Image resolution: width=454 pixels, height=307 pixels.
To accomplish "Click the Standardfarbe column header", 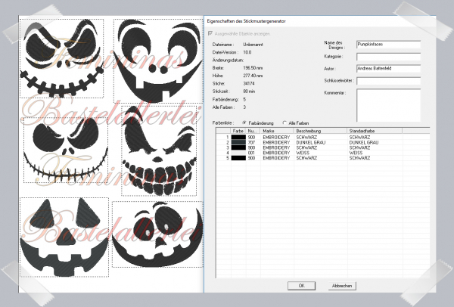I will pyautogui.click(x=375, y=131).
